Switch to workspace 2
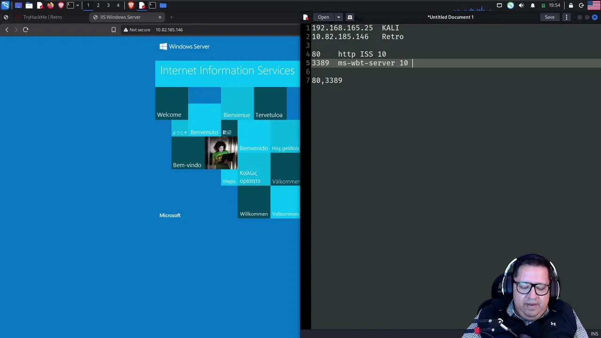Image resolution: width=601 pixels, height=338 pixels. point(98,5)
